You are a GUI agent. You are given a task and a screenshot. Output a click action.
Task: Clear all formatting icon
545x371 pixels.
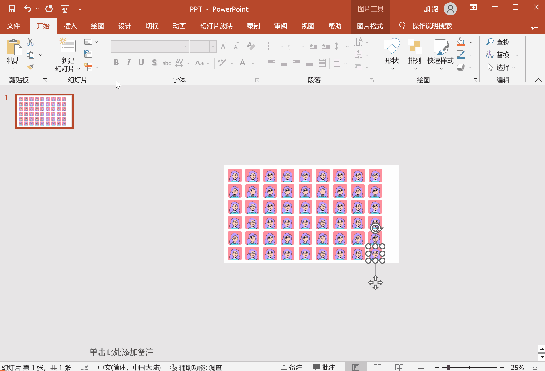(251, 46)
